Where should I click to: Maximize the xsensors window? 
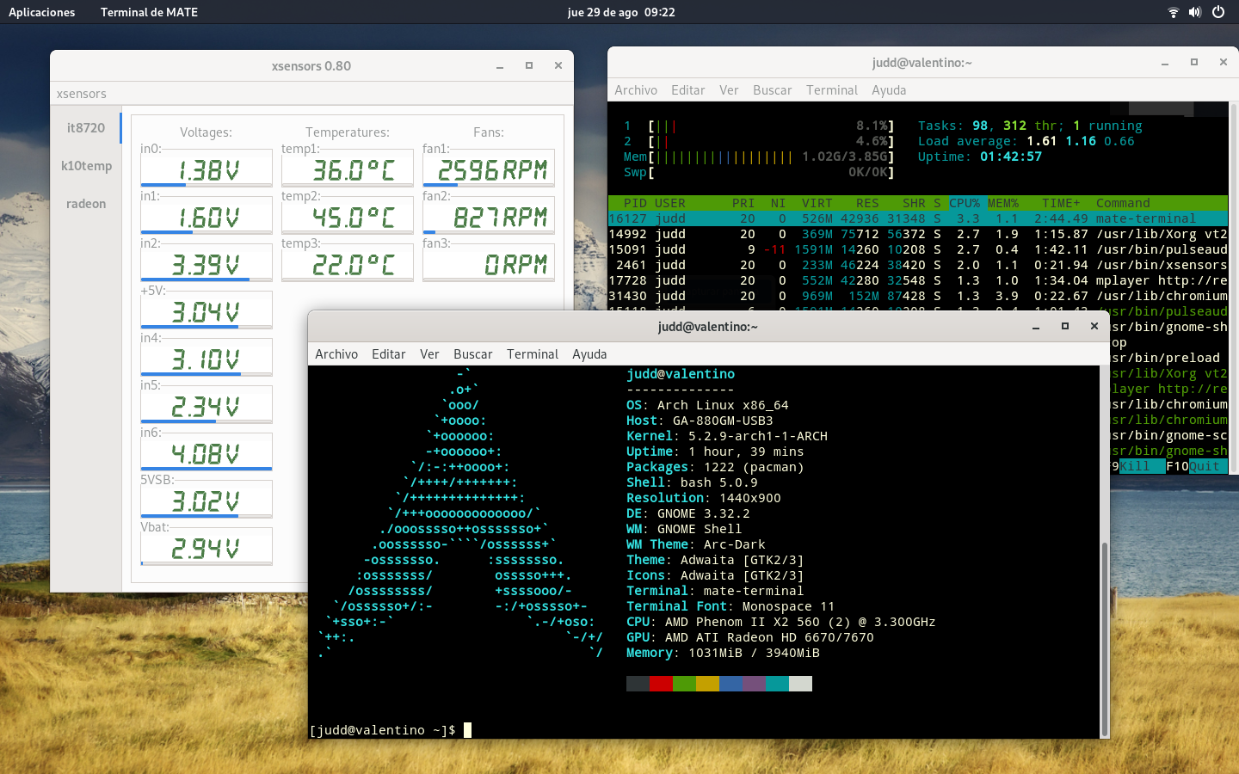point(529,65)
